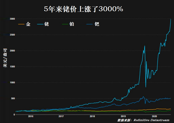
Task: Click the y-axis label 1500
Action: tap(12, 67)
